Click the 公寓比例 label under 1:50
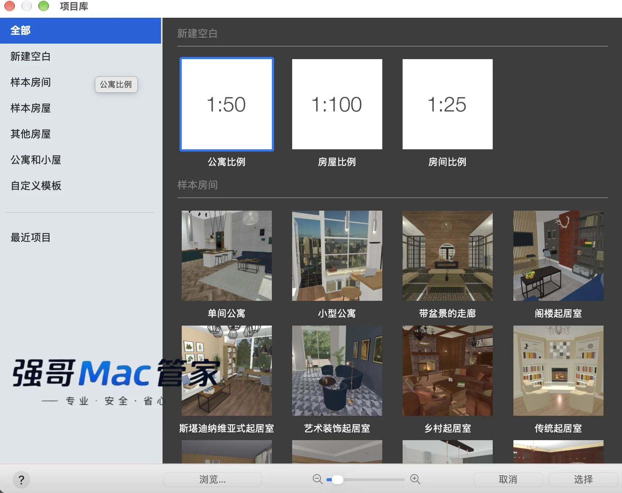This screenshot has width=622, height=493. 226,162
